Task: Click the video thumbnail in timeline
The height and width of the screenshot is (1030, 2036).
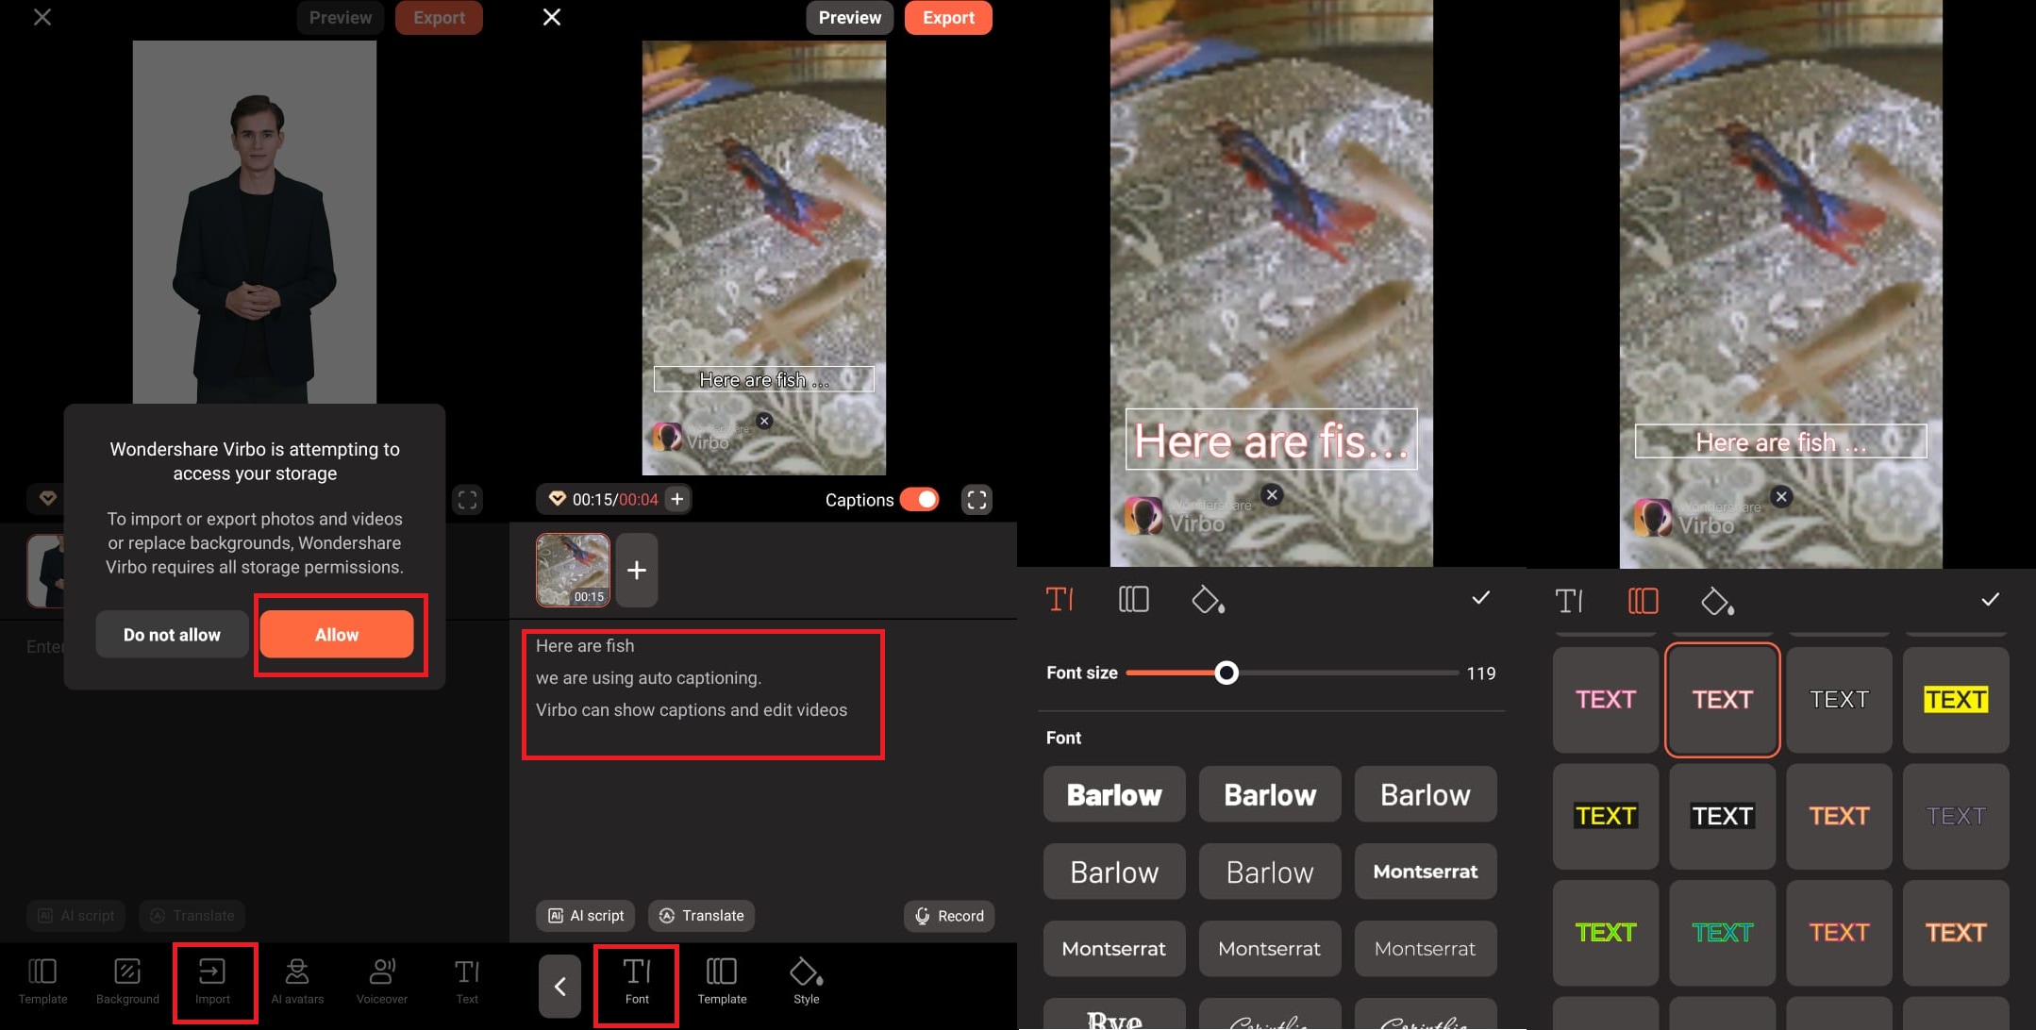Action: coord(572,568)
